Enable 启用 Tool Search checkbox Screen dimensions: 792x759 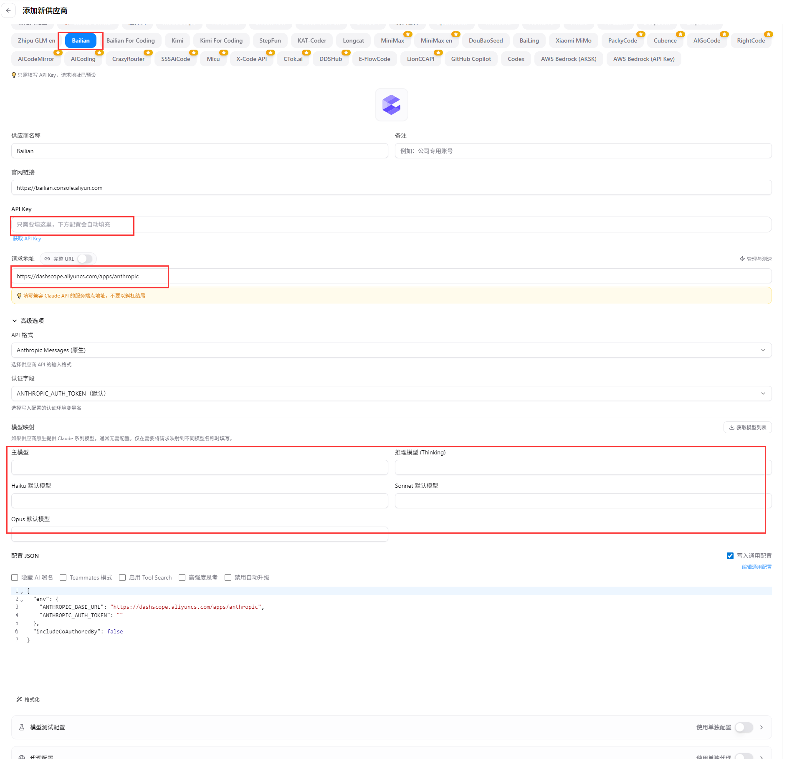[122, 577]
